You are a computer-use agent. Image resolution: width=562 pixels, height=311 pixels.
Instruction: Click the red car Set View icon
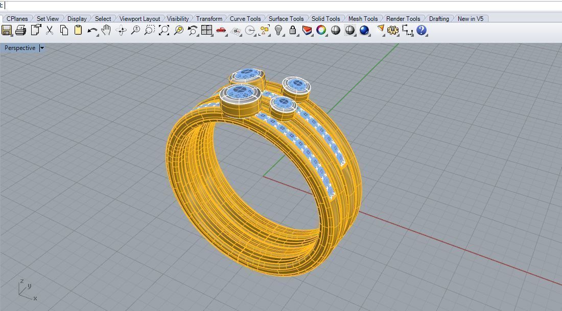coord(221,31)
